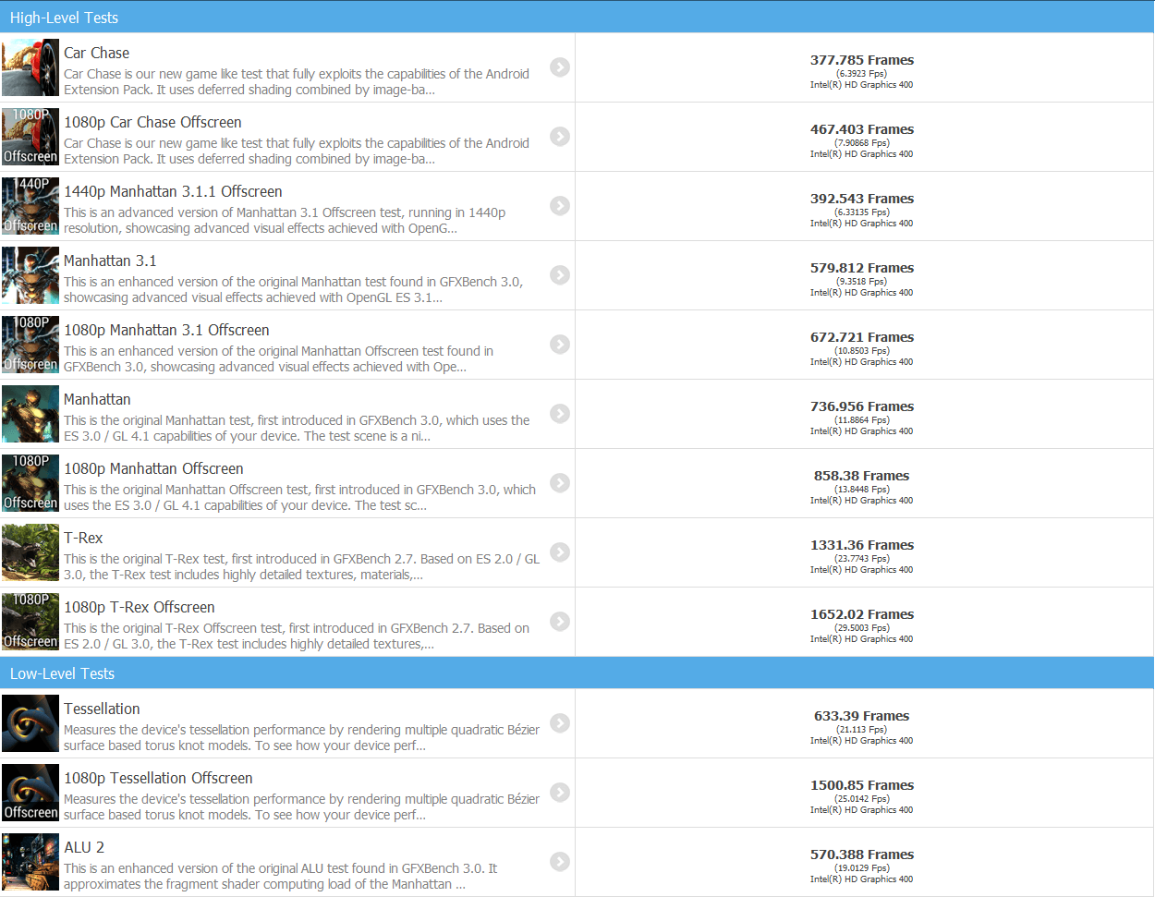Screen dimensions: 1155x897
Task: Select the 1080p Manhattan Offscreen thumbnail
Action: click(x=30, y=483)
